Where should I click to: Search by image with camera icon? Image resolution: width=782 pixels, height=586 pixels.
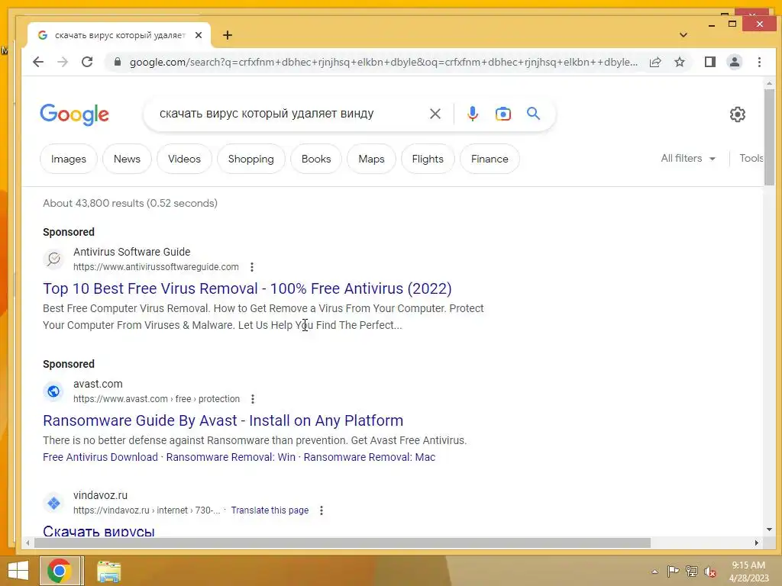point(503,114)
